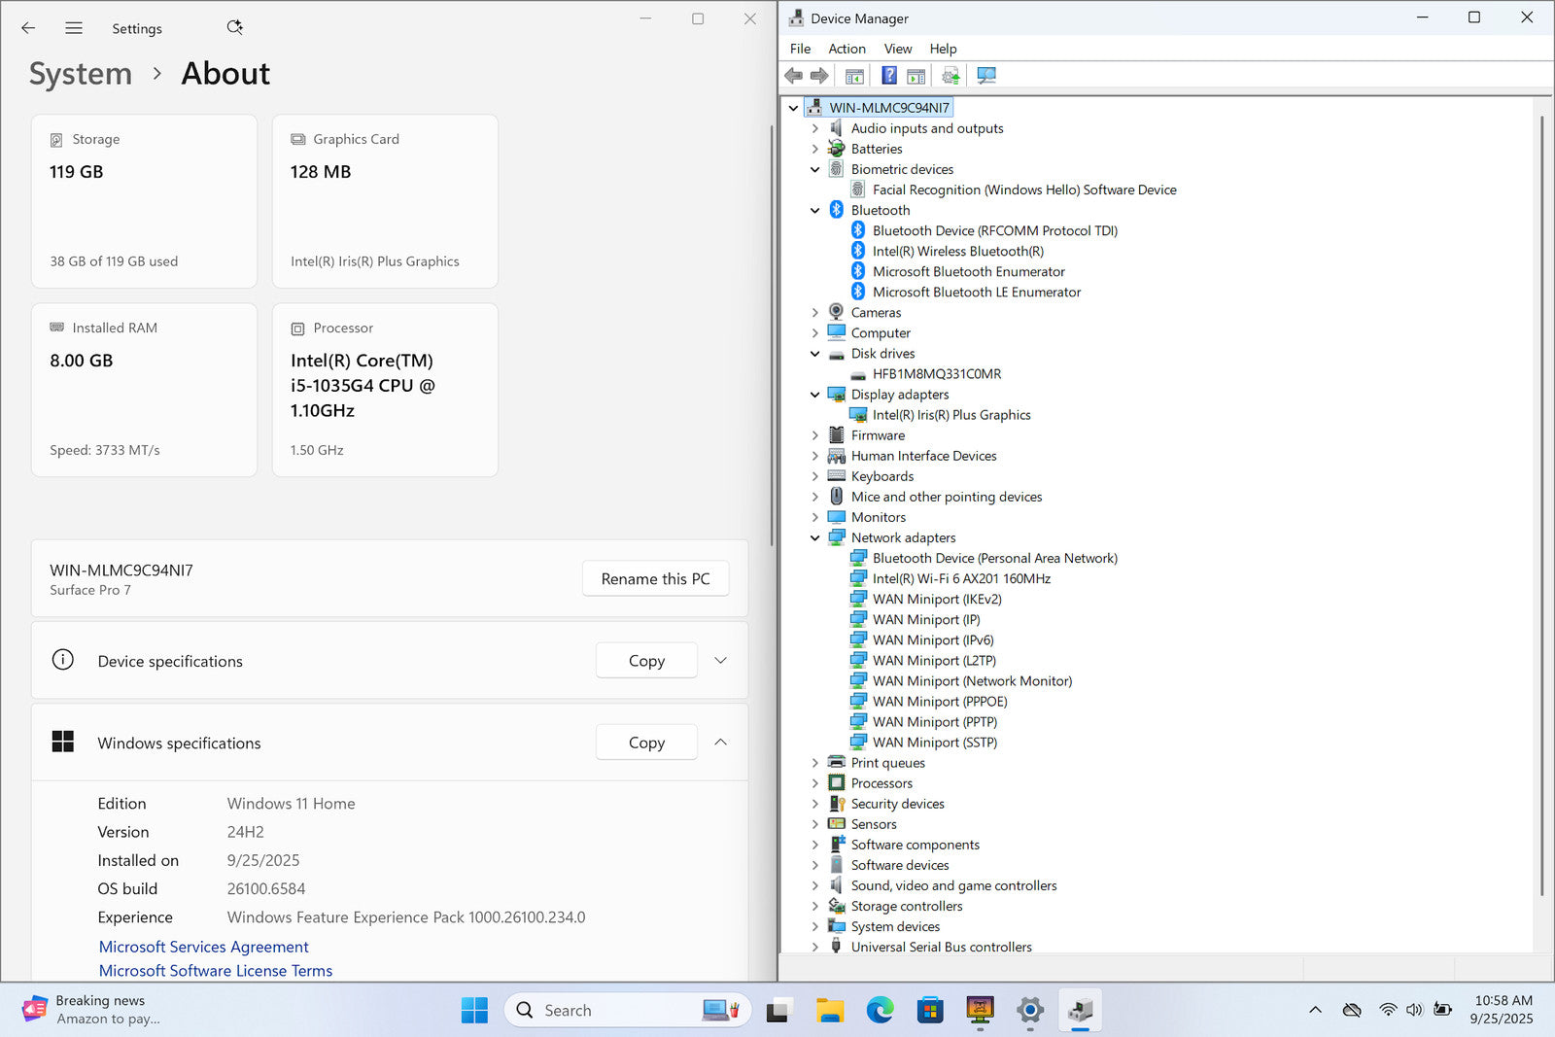Open Microsoft Store from the taskbar
The height and width of the screenshot is (1037, 1555).
coord(930,1011)
